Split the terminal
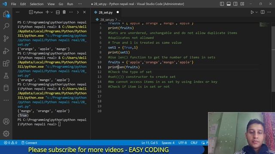The image size is (275, 154). coord(58,12)
